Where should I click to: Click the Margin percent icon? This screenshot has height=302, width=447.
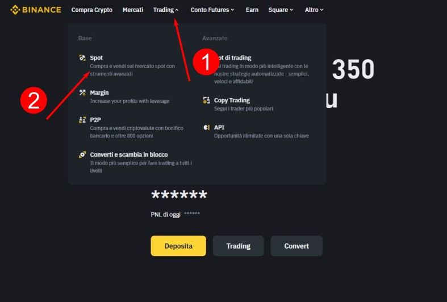tap(82, 93)
